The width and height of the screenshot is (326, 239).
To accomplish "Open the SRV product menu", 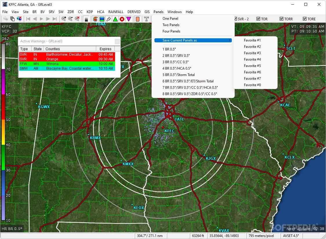I will [x=52, y=12].
